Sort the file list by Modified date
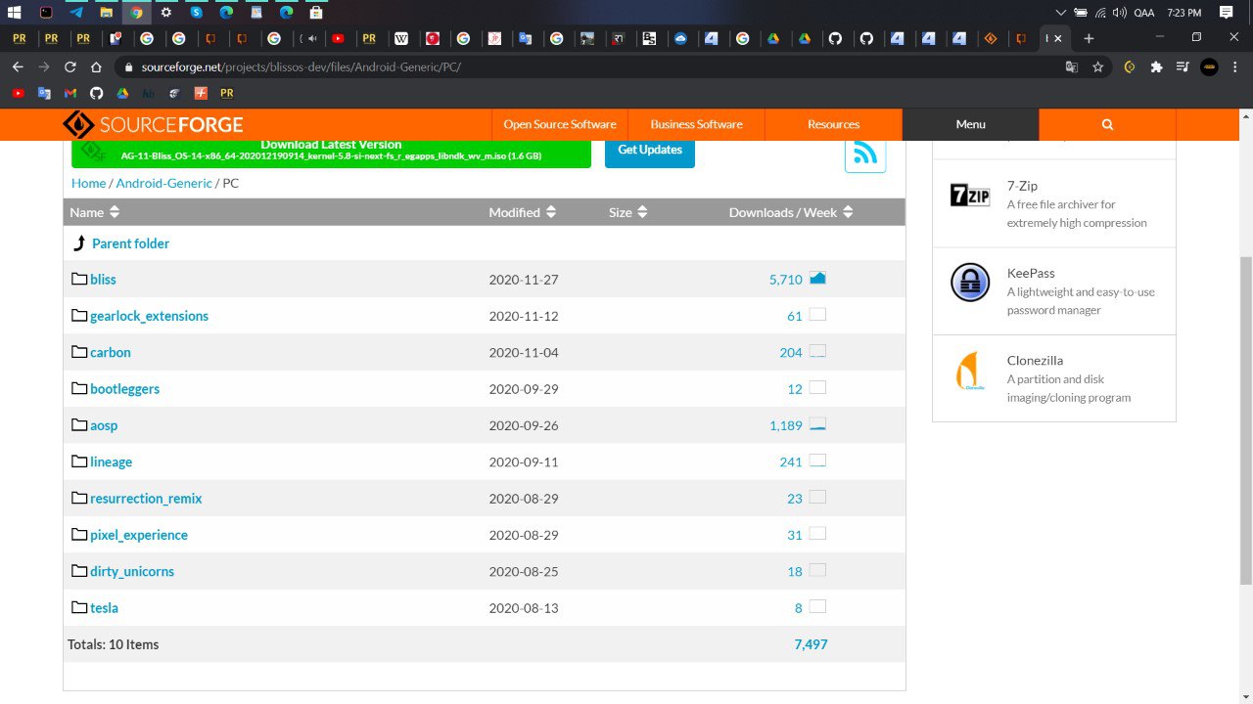 tap(523, 212)
